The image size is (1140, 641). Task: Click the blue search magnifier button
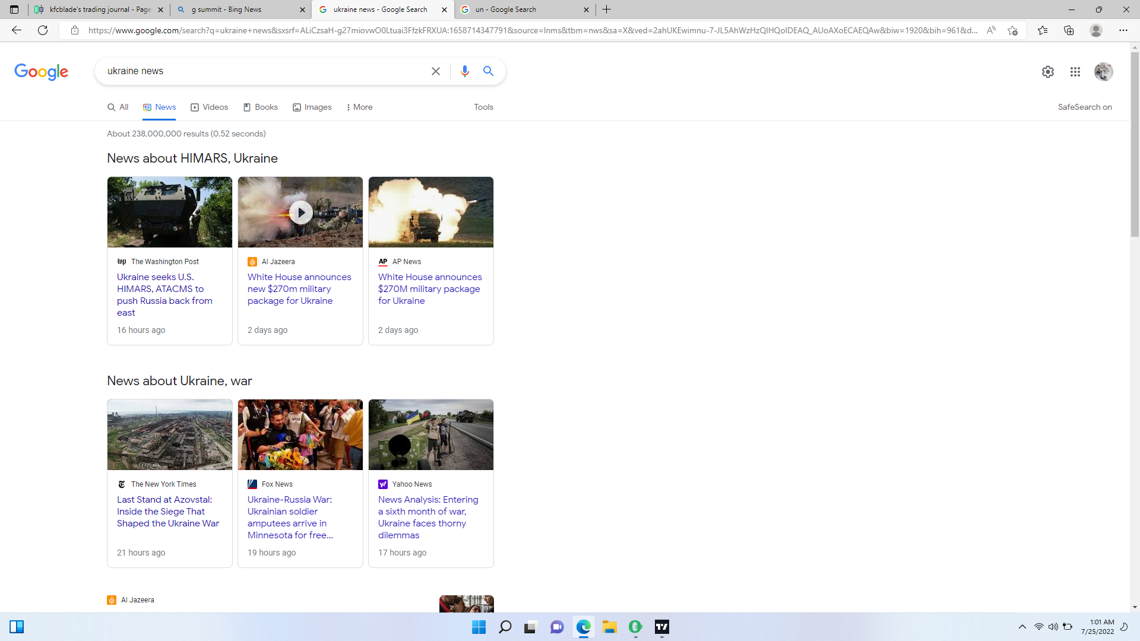click(488, 71)
